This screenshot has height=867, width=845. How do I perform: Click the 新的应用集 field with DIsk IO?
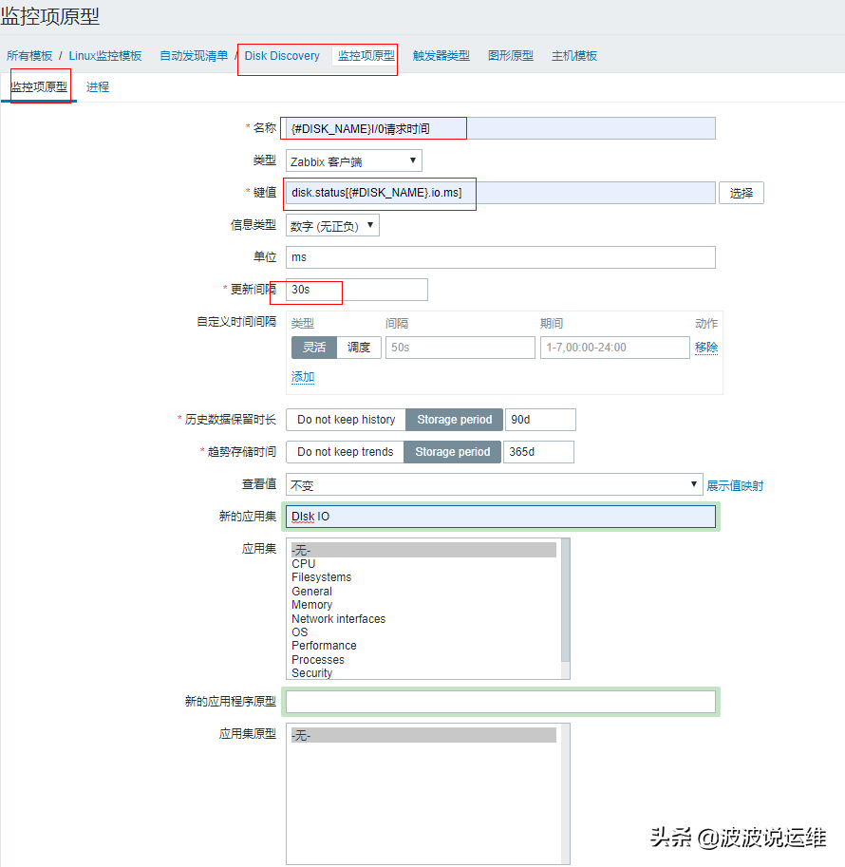500,517
